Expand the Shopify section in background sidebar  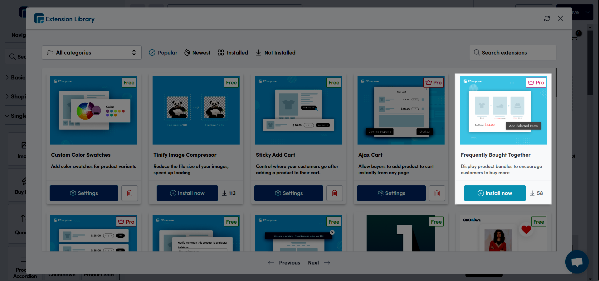(x=16, y=97)
